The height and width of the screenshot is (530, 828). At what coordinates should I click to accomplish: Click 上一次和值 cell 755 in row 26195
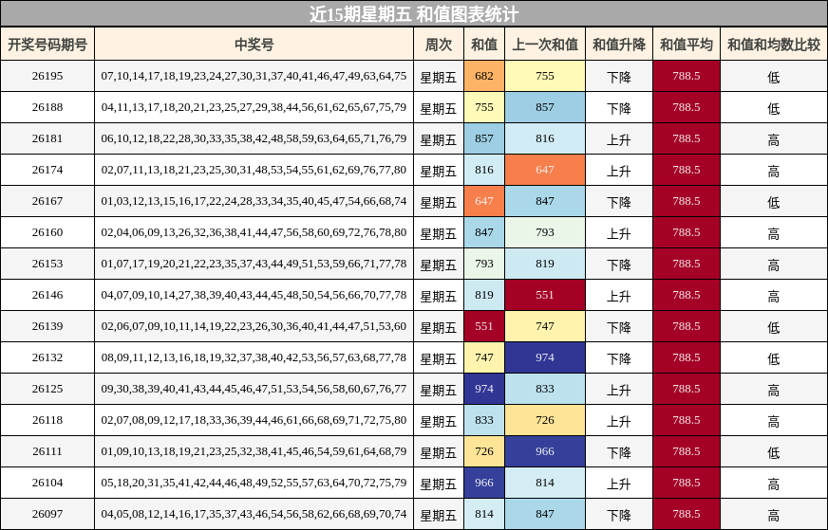click(545, 76)
